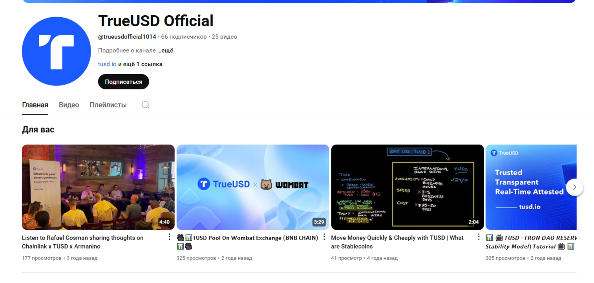Screen dimensions: 594x283
Task: Open options menu for Wombat Exchange video
Action: tap(324, 237)
